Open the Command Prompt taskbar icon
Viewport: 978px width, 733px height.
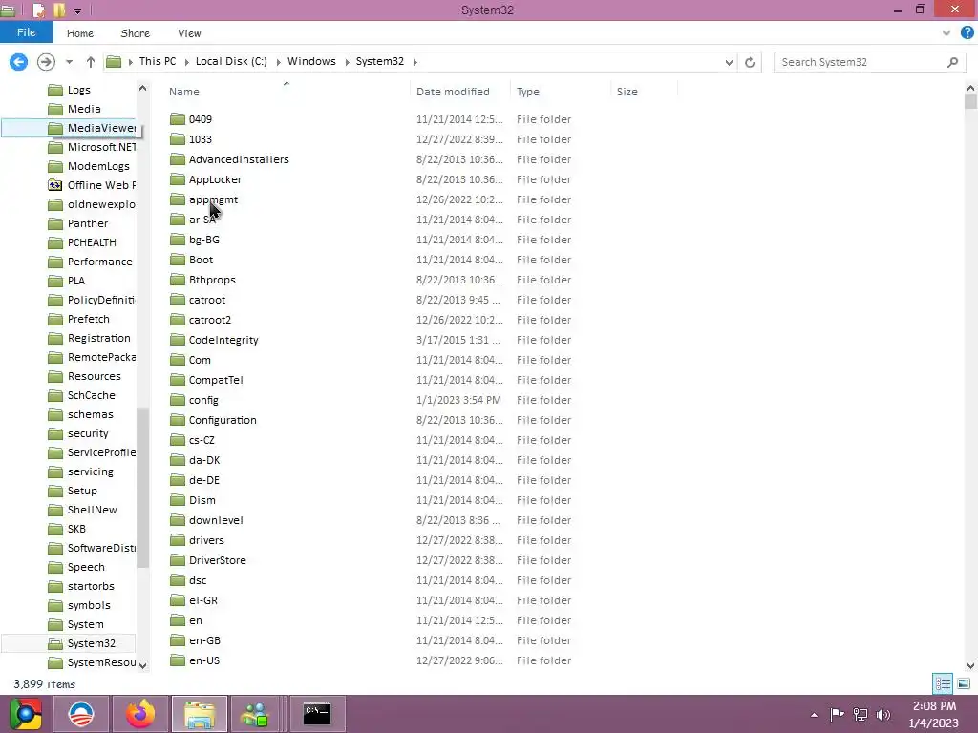(317, 714)
